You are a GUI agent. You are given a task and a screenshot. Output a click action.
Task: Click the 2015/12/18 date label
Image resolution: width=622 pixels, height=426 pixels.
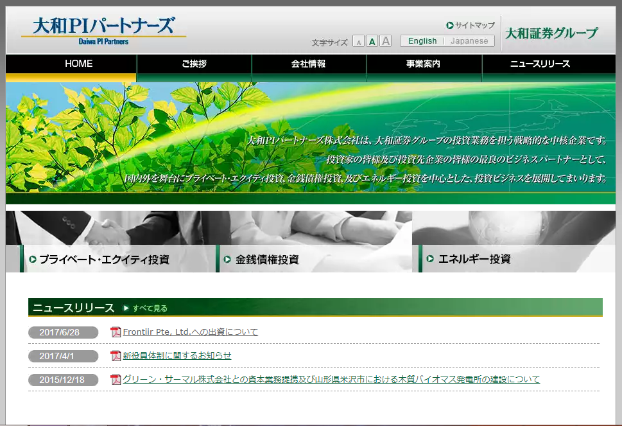pos(63,380)
